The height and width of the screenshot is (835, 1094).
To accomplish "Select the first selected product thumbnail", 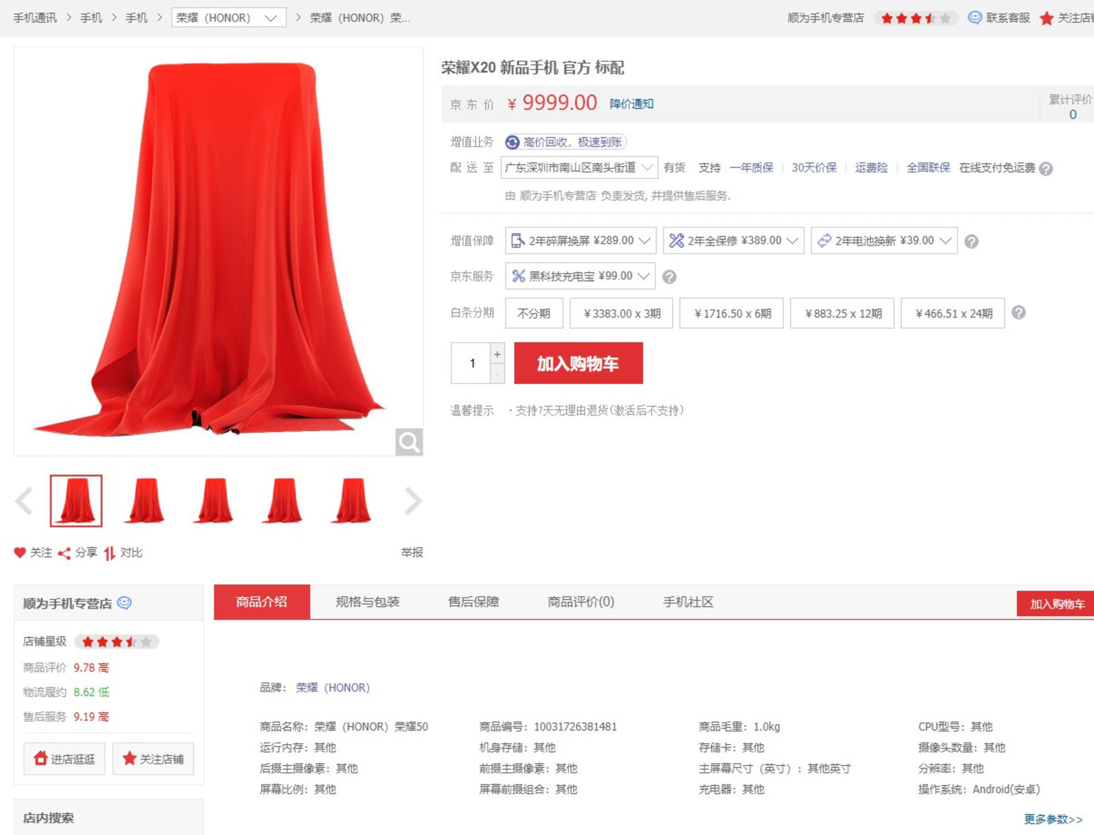I will click(76, 500).
